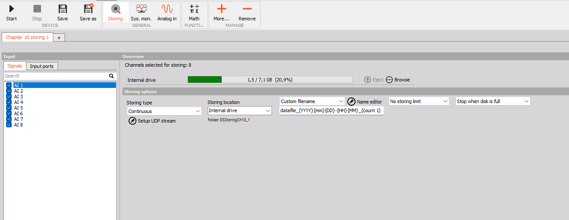
Task: Save the current setup
Action: (62, 13)
